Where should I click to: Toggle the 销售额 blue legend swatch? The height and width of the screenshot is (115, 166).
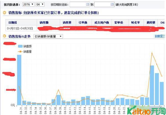pos(20,46)
